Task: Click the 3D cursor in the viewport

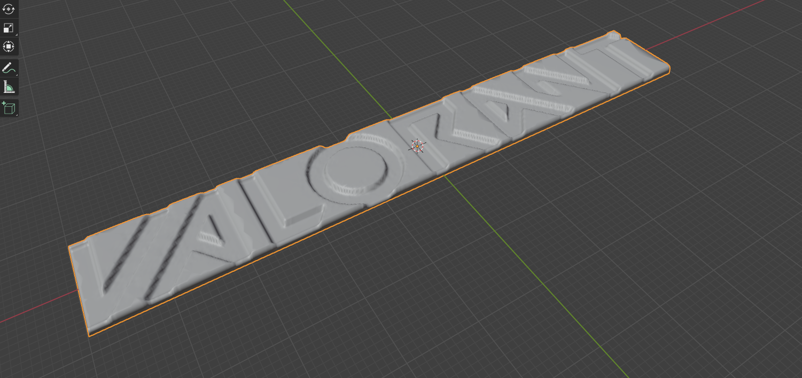Action: point(417,146)
